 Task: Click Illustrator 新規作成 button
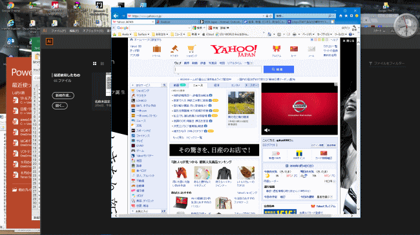click(x=63, y=95)
